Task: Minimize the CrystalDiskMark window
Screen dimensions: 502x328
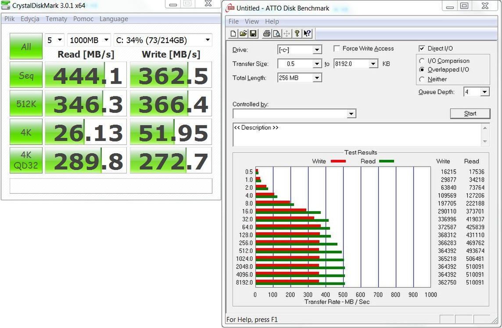Action: [x=173, y=4]
